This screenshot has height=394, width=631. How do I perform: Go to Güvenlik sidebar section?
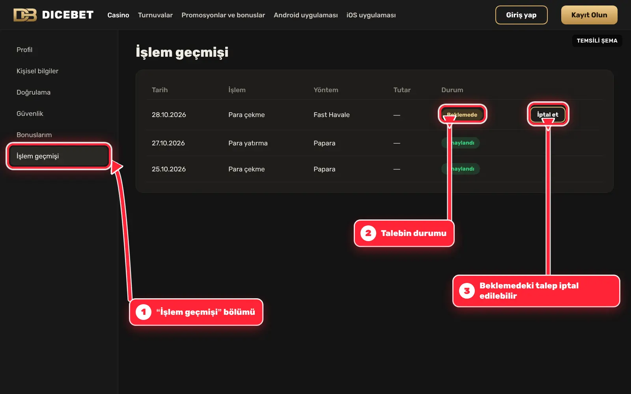pos(30,113)
